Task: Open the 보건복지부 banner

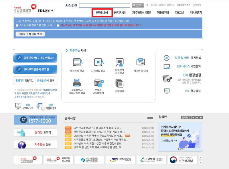Action: 183,160
